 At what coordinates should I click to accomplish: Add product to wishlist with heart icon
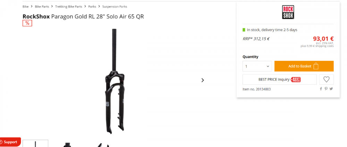click(x=326, y=79)
